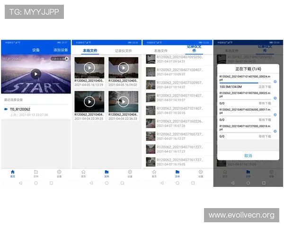Image resolution: width=284 pixels, height=227 pixels.
Task: Select 本地文件 tab on video grid screen
Action: coord(90,51)
